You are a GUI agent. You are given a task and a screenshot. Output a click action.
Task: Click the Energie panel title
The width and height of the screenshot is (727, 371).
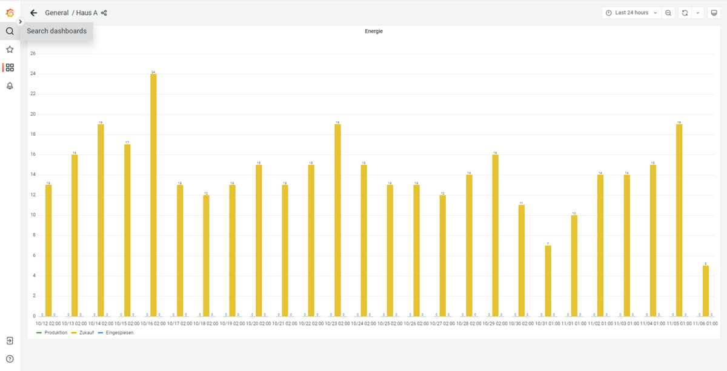[373, 31]
